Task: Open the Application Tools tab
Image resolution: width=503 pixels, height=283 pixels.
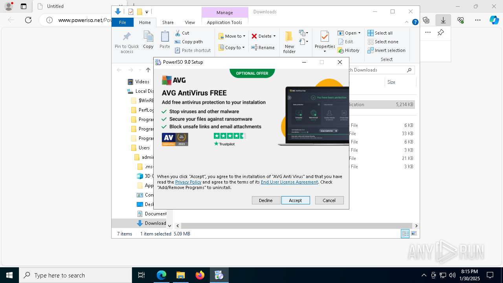Action: pos(224,22)
